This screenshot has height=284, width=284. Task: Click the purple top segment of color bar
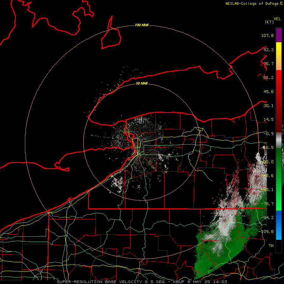point(279,35)
